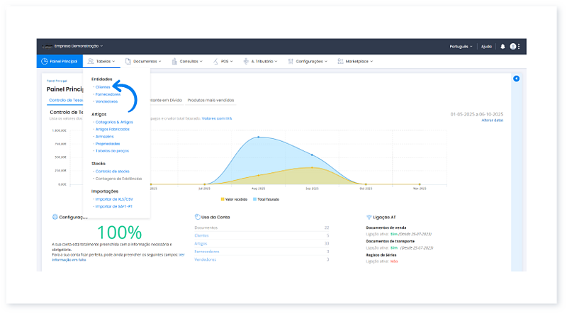Click the Alterar datas link
Image resolution: width=567 pixels, height=314 pixels.
492,120
